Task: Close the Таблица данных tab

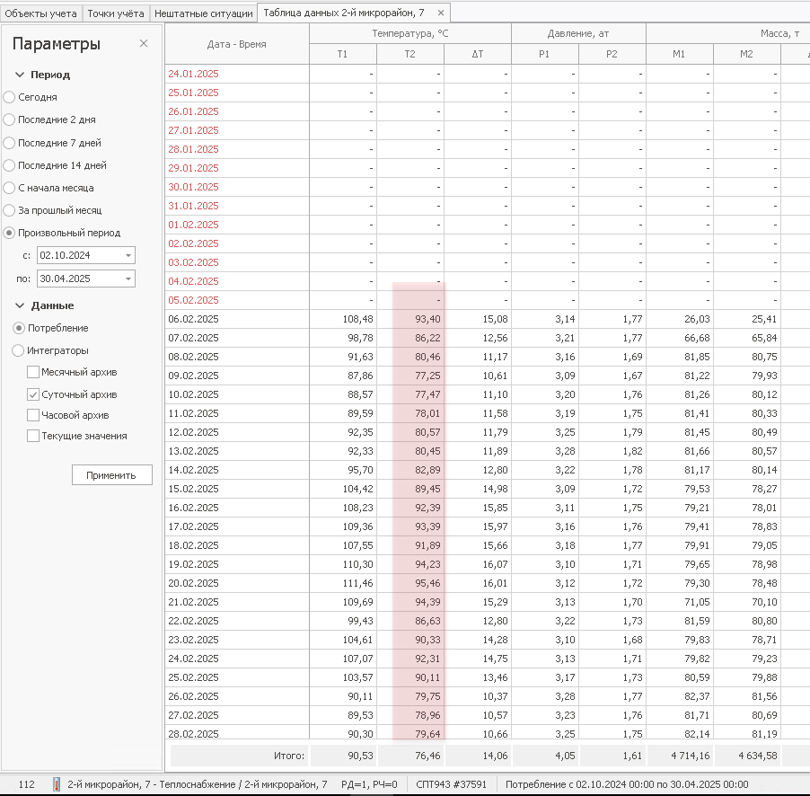Action: (440, 13)
